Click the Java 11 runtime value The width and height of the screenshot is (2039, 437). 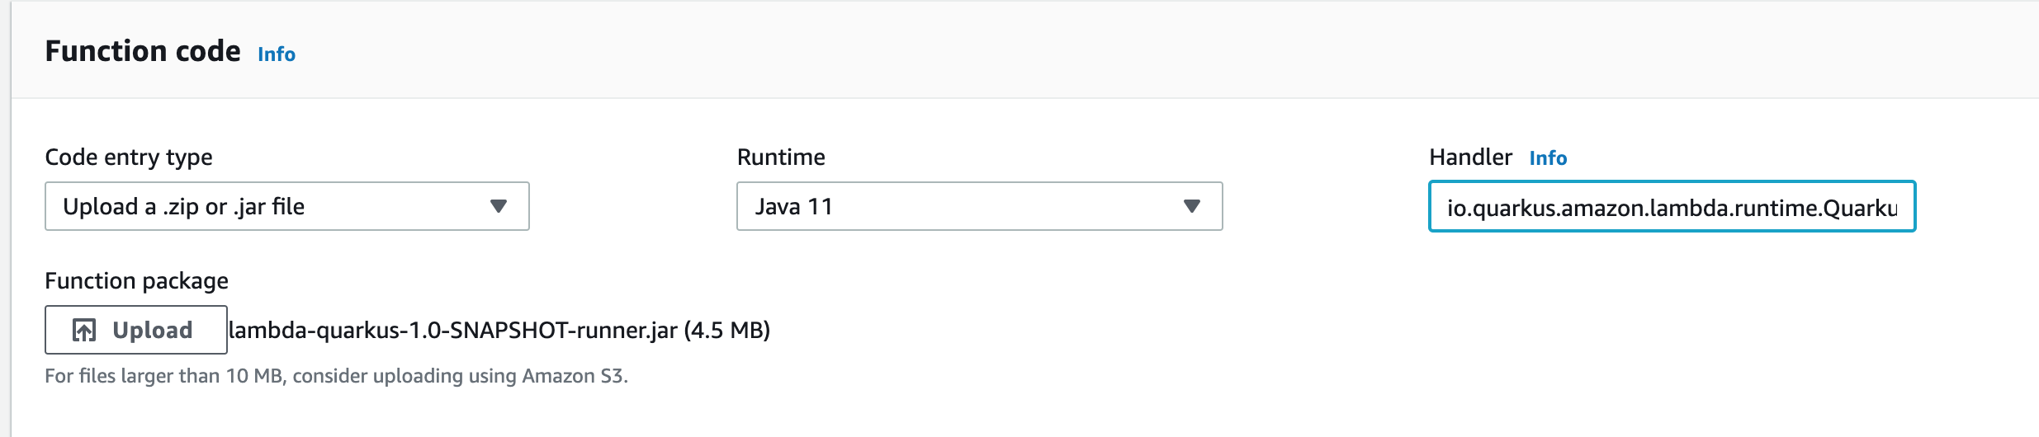pyautogui.click(x=792, y=207)
